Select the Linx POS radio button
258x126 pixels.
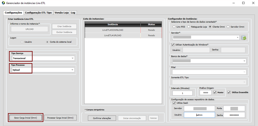pyautogui.click(x=174, y=27)
